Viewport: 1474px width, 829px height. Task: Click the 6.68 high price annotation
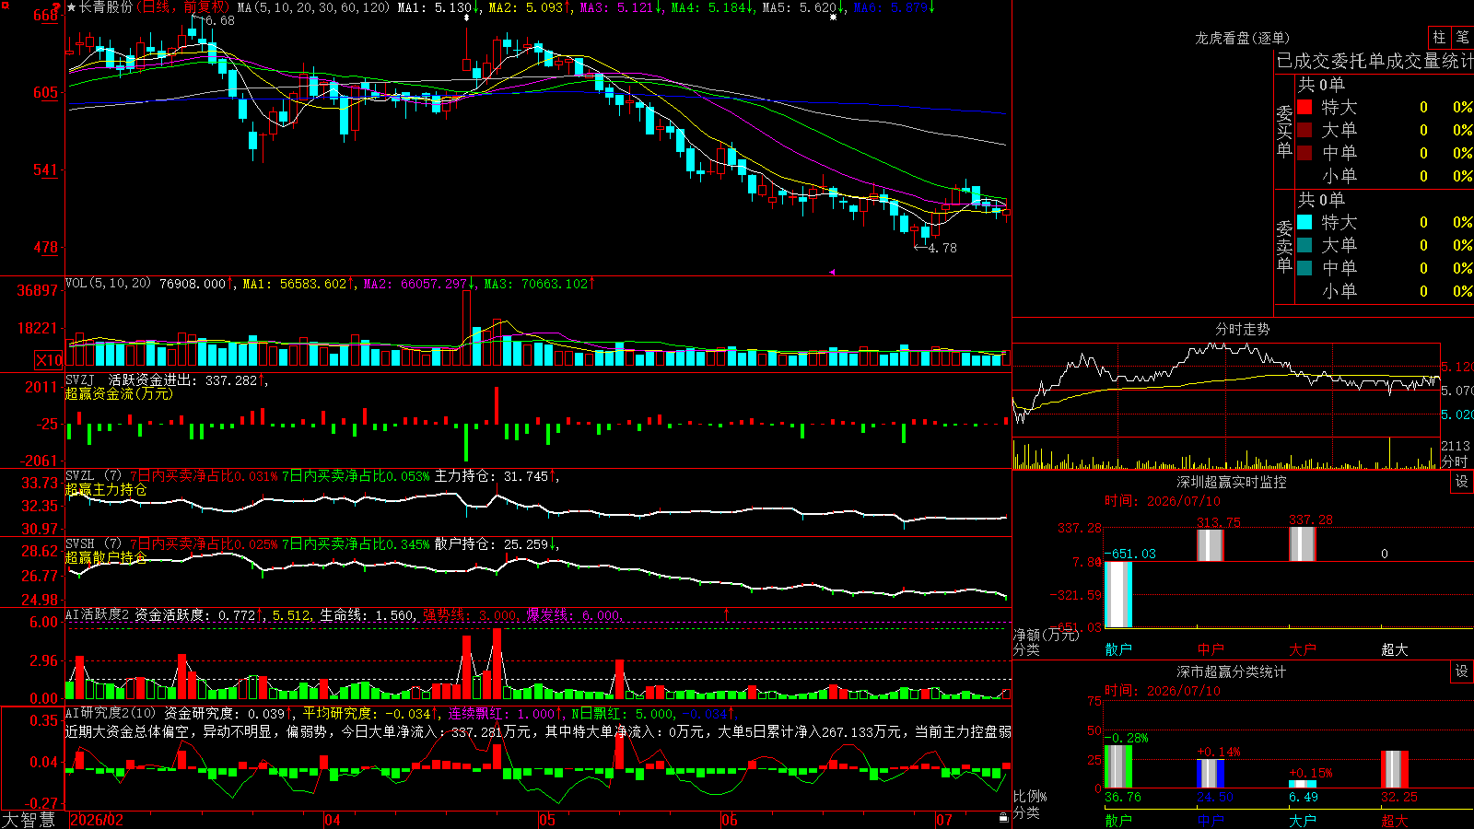point(219,20)
